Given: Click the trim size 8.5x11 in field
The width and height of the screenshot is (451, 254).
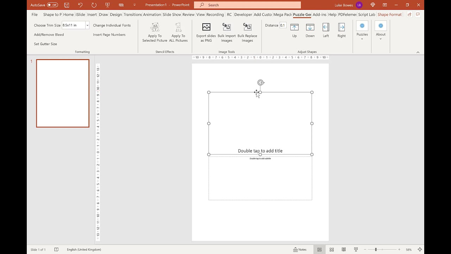Looking at the screenshot, I should (74, 25).
